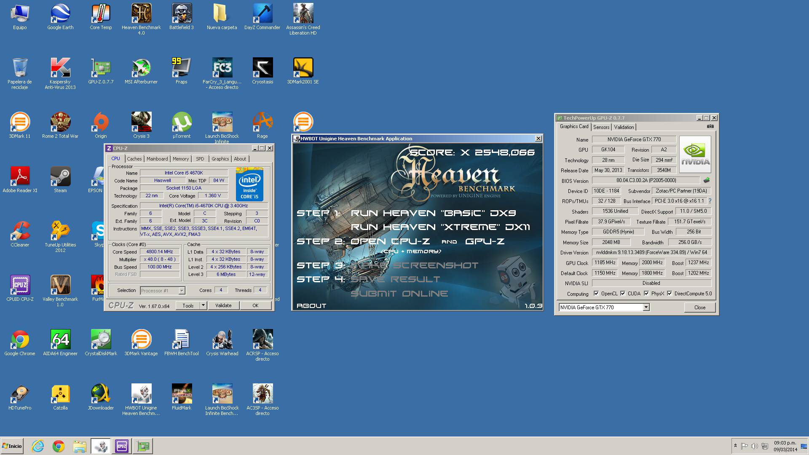This screenshot has width=809, height=455.
Task: Click Submit Online in HWBOT Heaven app
Action: click(399, 294)
